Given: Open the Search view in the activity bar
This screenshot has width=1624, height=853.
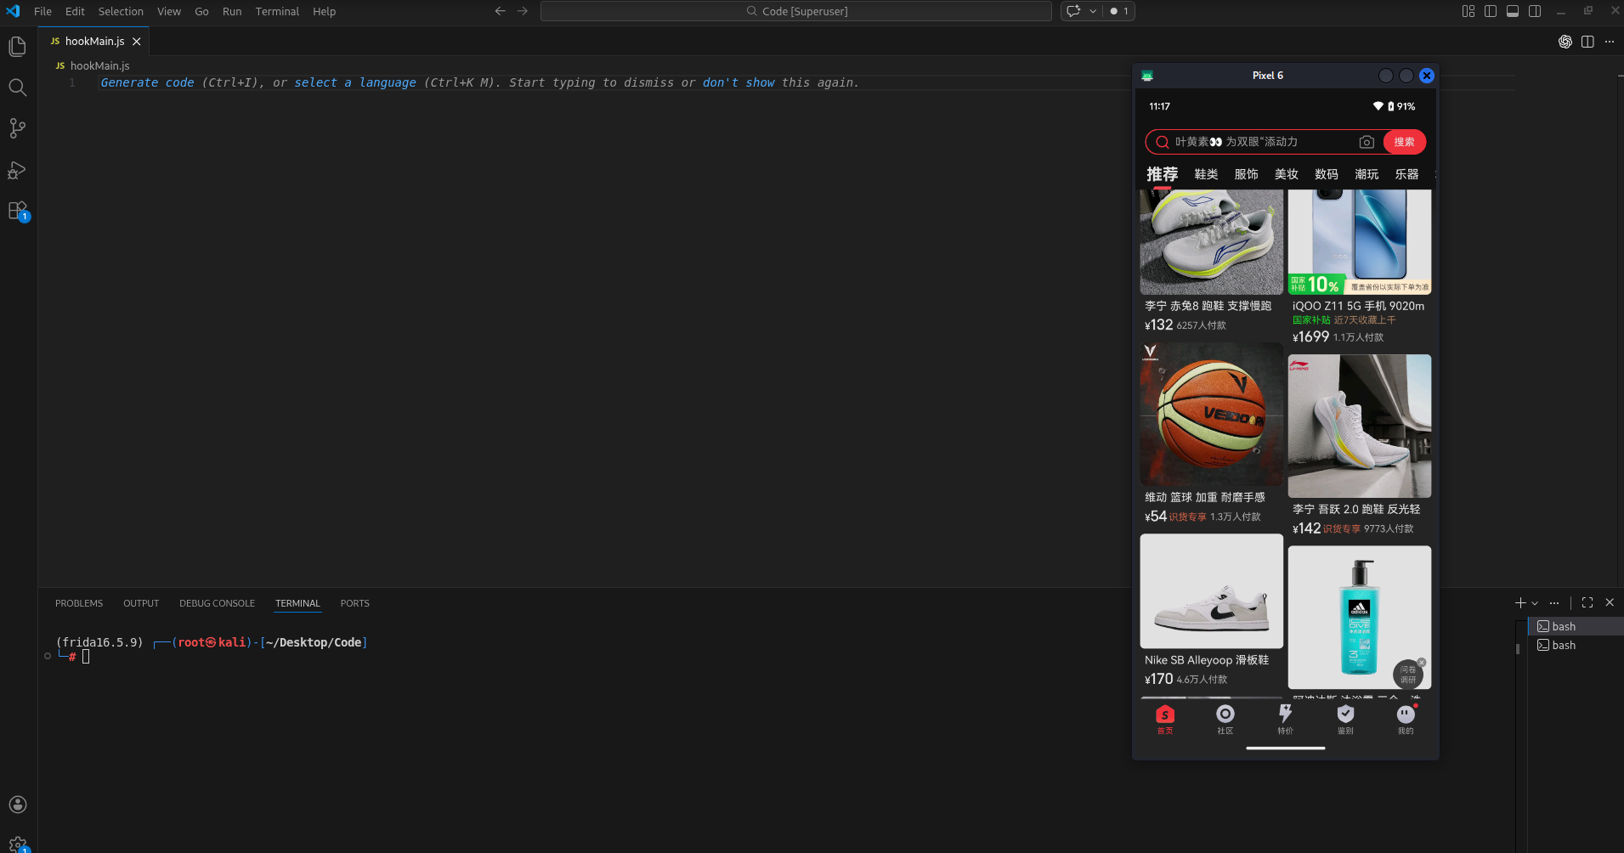Looking at the screenshot, I should coord(17,88).
